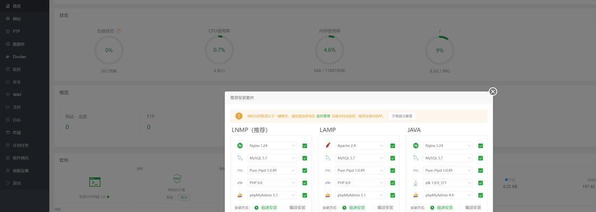This screenshot has height=212, width=596.
Task: Click the green play arrow beside 宝塔SSH终端 1.0
Action: [x=109, y=197]
